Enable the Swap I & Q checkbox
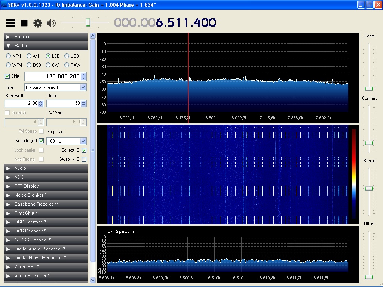 point(84,159)
